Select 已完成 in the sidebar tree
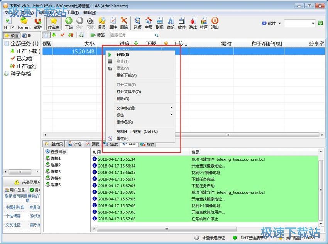The image size is (328, 244). tap(21, 58)
